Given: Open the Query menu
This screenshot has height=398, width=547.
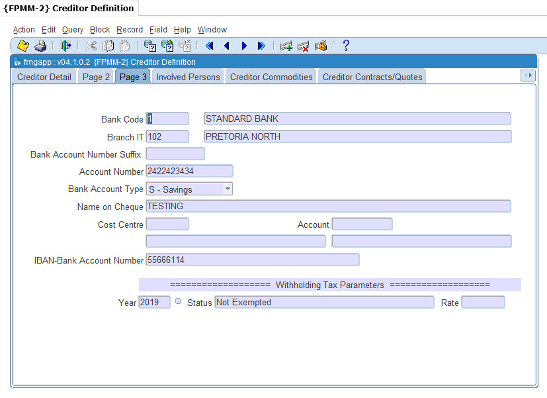Looking at the screenshot, I should click(x=73, y=30).
